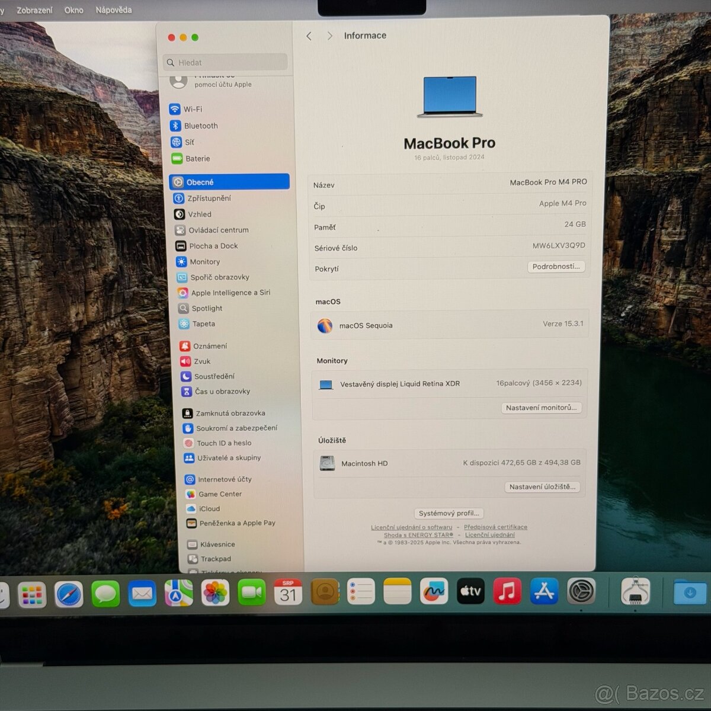Viewport: 711px width, 711px height.
Task: Select the Obecné sidebar item
Action: (229, 182)
